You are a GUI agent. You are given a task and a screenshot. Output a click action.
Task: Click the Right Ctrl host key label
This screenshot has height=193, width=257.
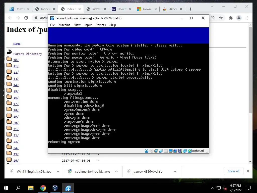pyautogui.click(x=198, y=151)
